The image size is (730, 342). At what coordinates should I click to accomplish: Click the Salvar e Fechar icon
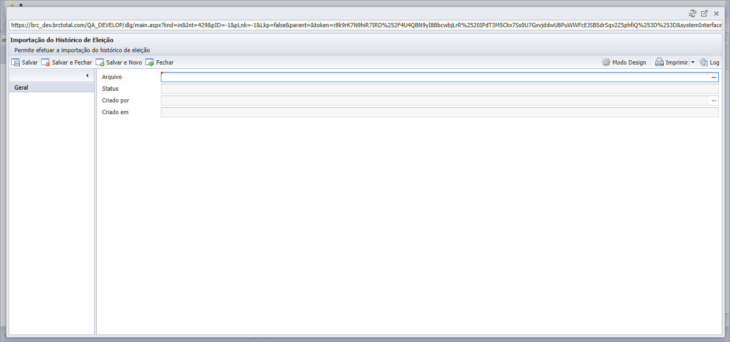(x=45, y=62)
